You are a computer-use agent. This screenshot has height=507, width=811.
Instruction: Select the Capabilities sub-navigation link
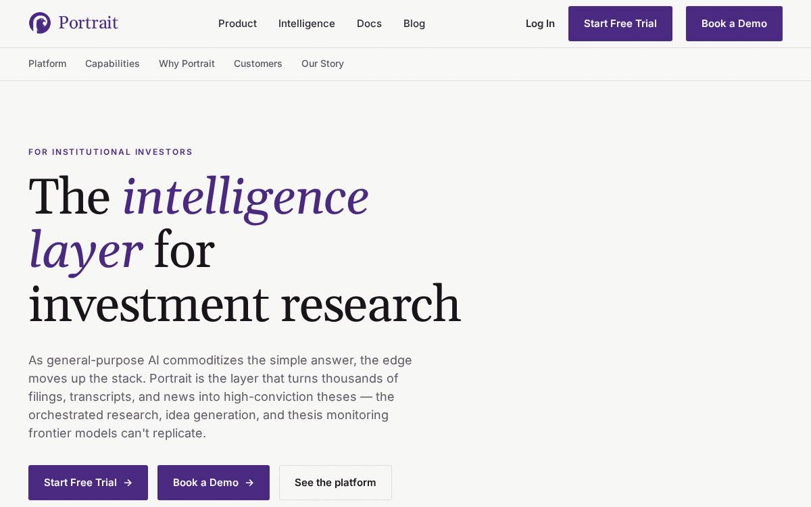point(112,64)
